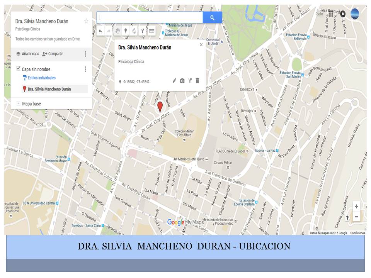Choose the add marker tool

[x=126, y=31]
